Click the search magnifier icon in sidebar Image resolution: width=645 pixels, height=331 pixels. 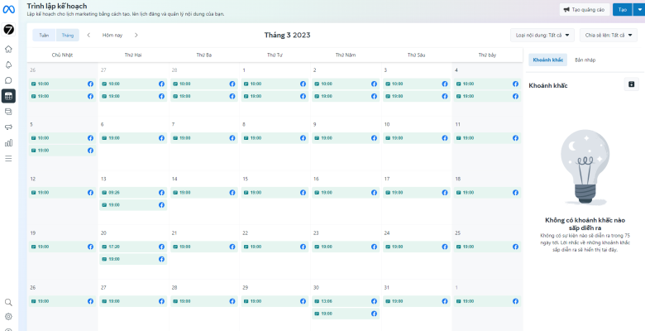pyautogui.click(x=8, y=303)
